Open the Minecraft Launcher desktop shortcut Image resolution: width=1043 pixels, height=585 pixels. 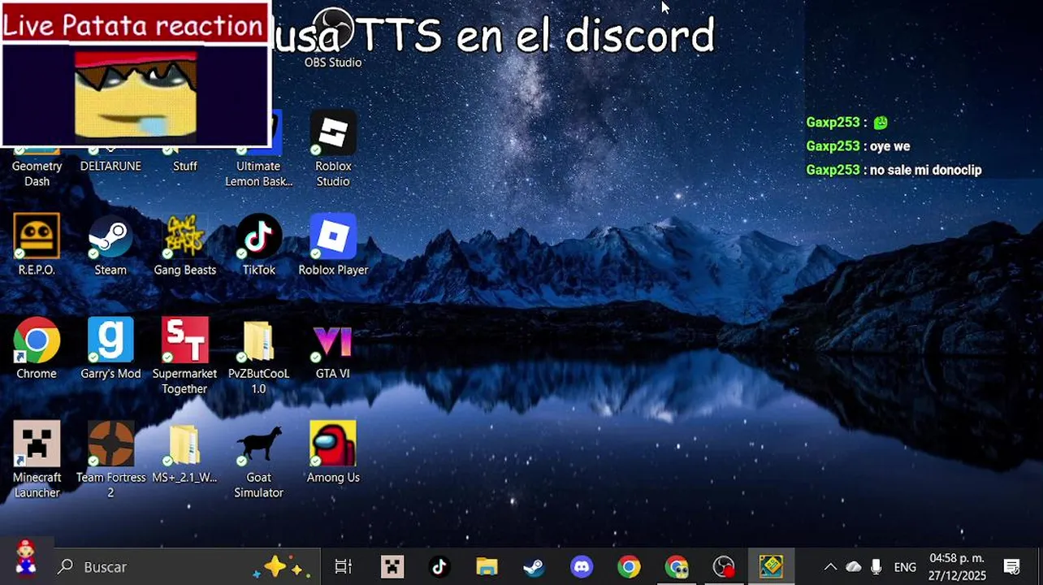point(37,460)
